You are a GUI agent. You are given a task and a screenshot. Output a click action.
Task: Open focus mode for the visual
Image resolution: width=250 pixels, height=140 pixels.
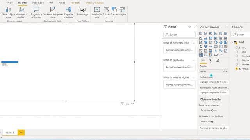[127, 104]
